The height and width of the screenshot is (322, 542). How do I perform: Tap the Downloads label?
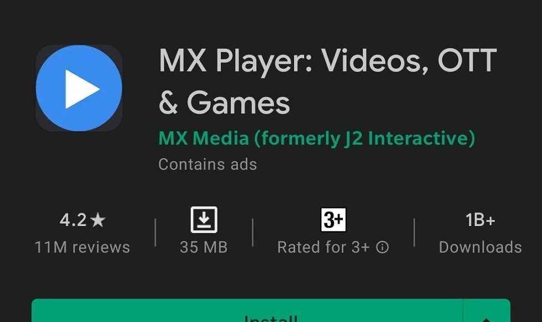tap(480, 247)
